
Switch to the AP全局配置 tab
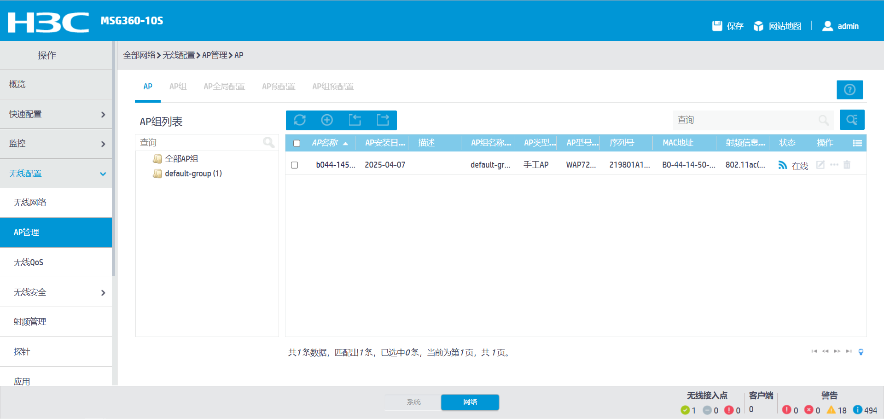pyautogui.click(x=224, y=87)
